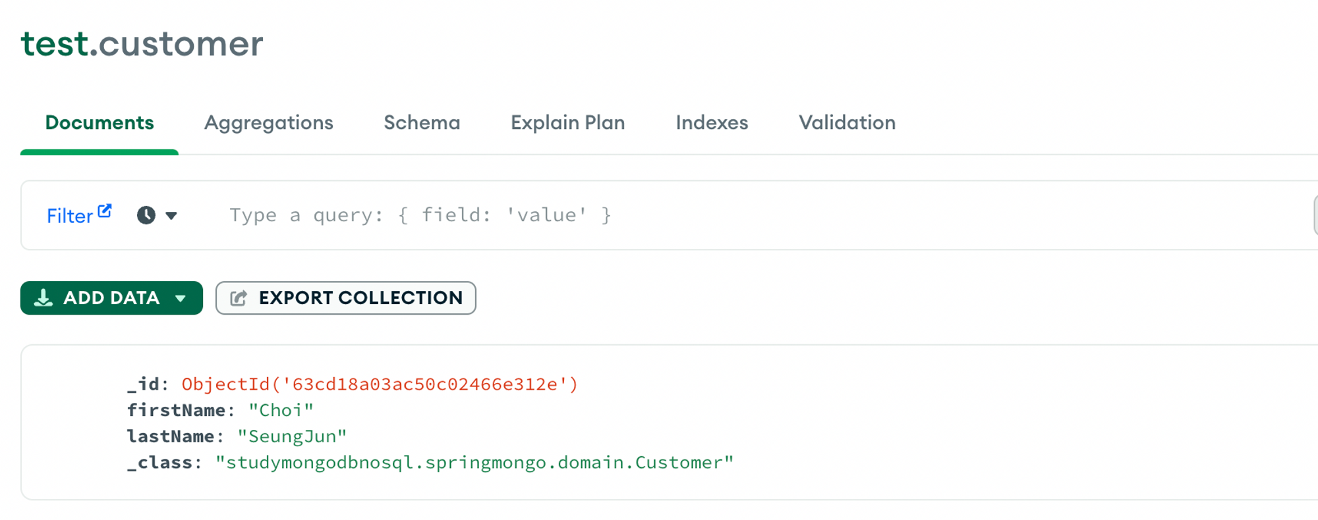Click the _class field value

pos(474,463)
